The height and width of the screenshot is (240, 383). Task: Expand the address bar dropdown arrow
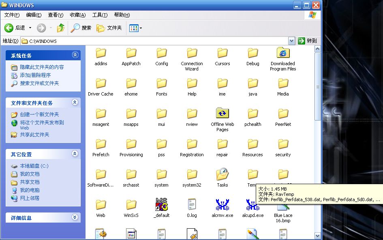[x=291, y=41]
